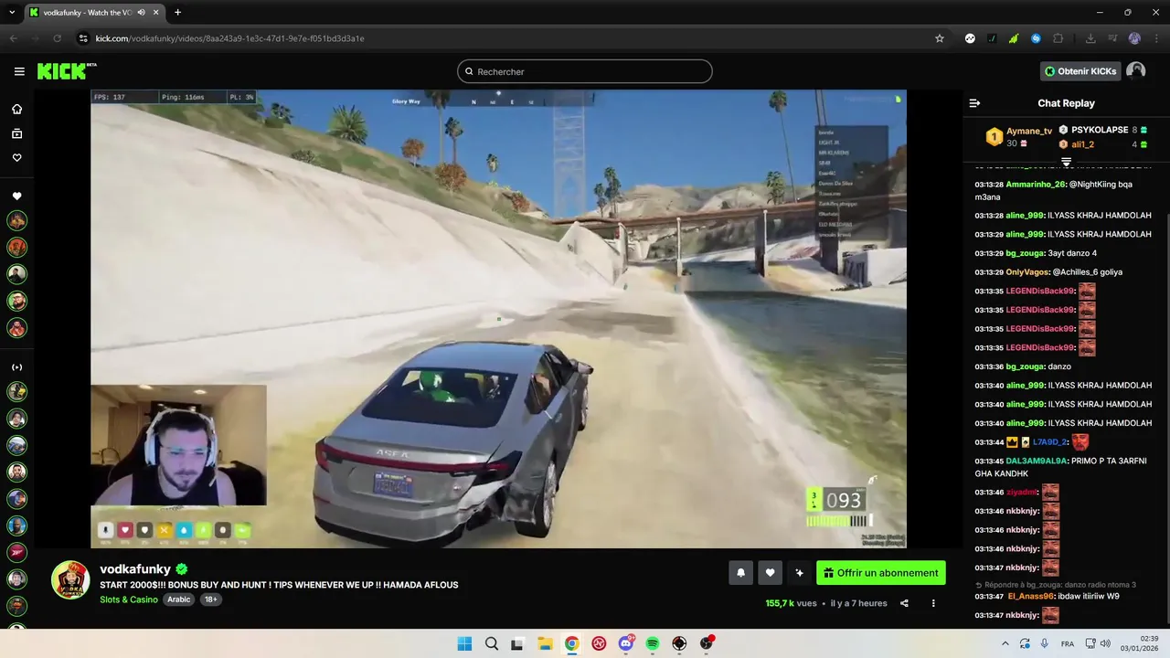Share the video using the share icon

(904, 603)
